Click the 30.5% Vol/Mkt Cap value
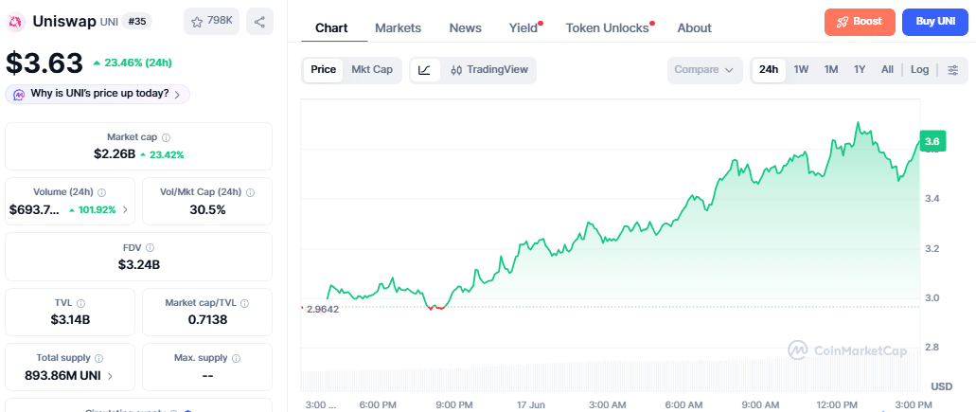Viewport: 976px width, 412px height. [207, 209]
